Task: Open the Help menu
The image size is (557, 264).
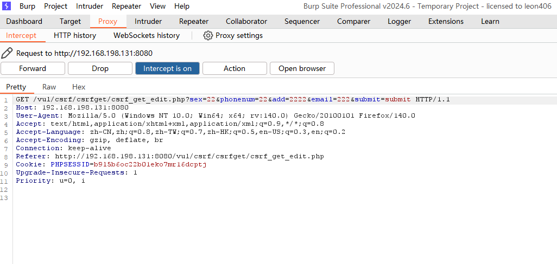Action: [x=182, y=6]
